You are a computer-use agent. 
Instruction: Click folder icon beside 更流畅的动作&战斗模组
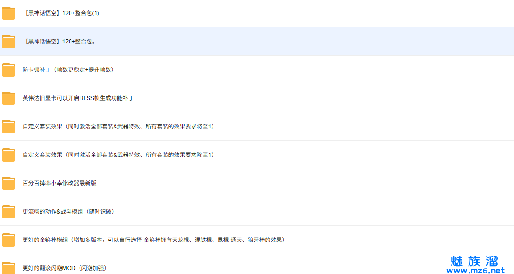coord(9,212)
